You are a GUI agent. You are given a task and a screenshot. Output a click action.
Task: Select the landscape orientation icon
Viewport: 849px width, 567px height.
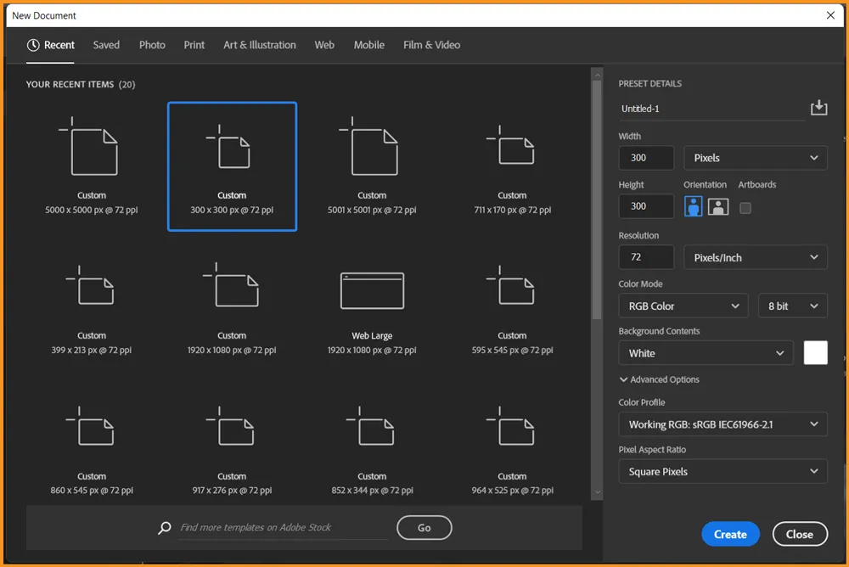(717, 206)
